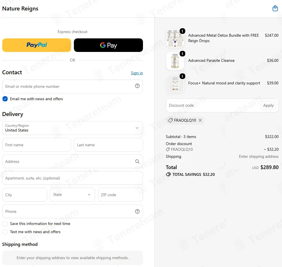Click the $247.00 bundle price

[272, 35]
